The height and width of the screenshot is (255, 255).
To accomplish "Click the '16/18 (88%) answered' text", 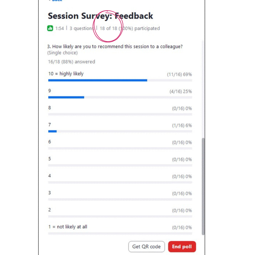I will (71, 62).
